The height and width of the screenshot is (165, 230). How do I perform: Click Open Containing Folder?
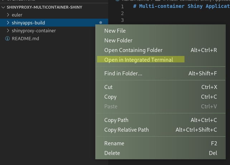[133, 50]
